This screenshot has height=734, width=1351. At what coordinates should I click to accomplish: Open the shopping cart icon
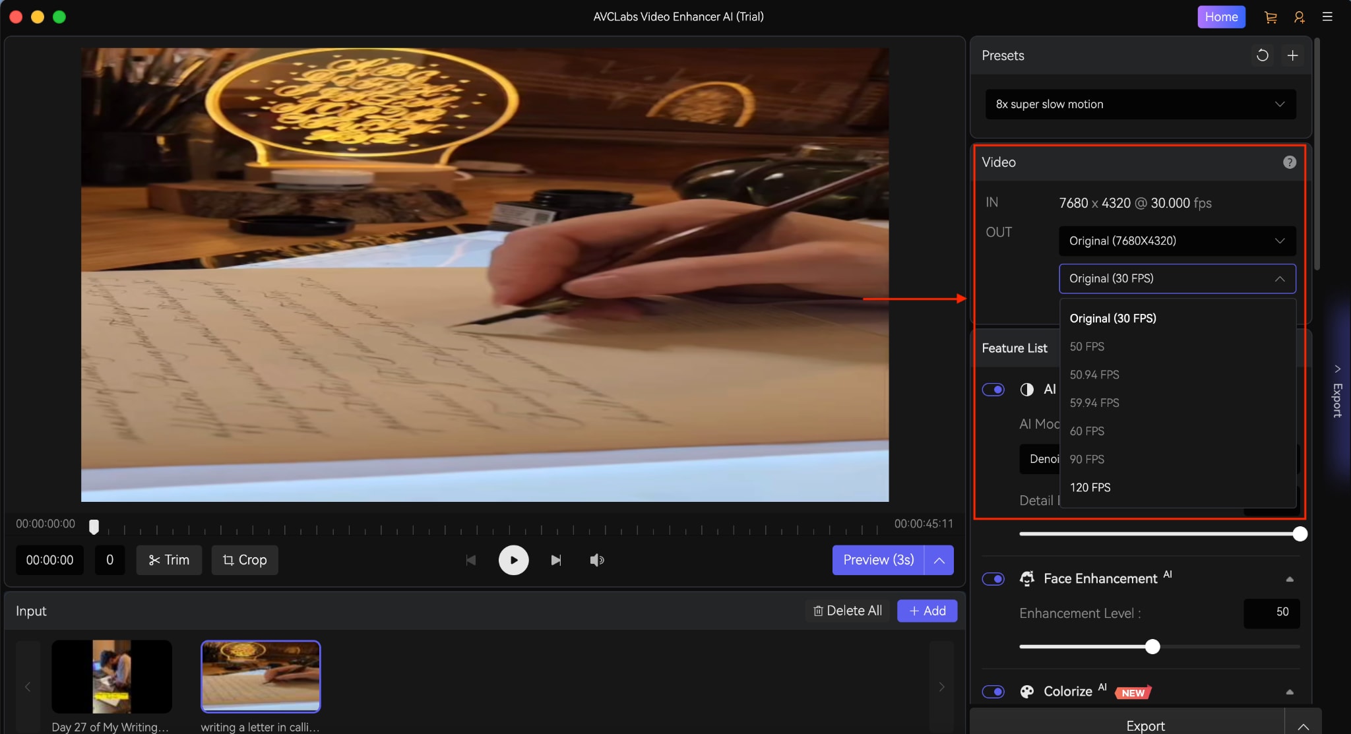(x=1271, y=16)
